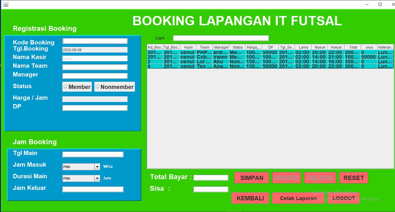Select the table row with team PHP
Image resolution: width=395 pixels, height=212 pixels.
pyautogui.click(x=204, y=52)
